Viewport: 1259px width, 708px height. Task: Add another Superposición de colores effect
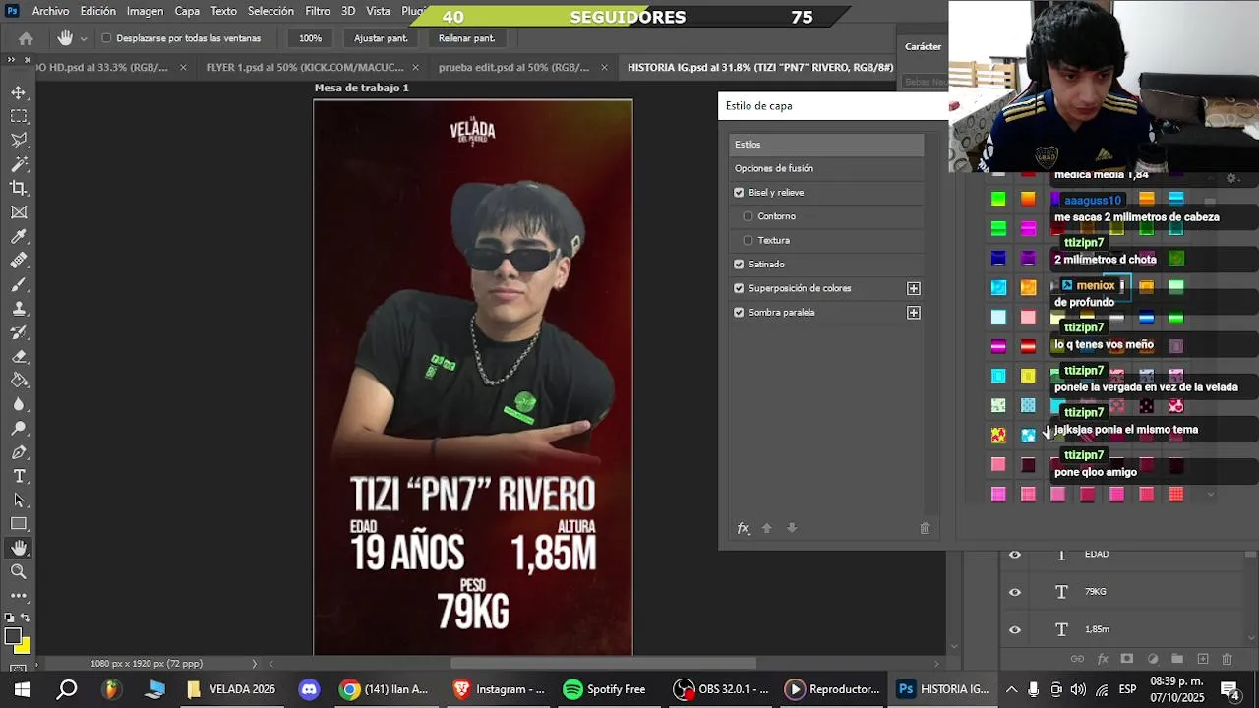tap(914, 288)
